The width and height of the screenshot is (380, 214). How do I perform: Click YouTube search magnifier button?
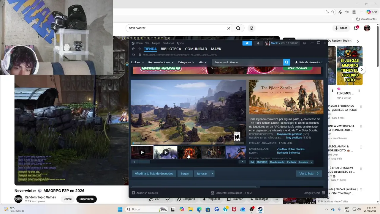click(238, 28)
